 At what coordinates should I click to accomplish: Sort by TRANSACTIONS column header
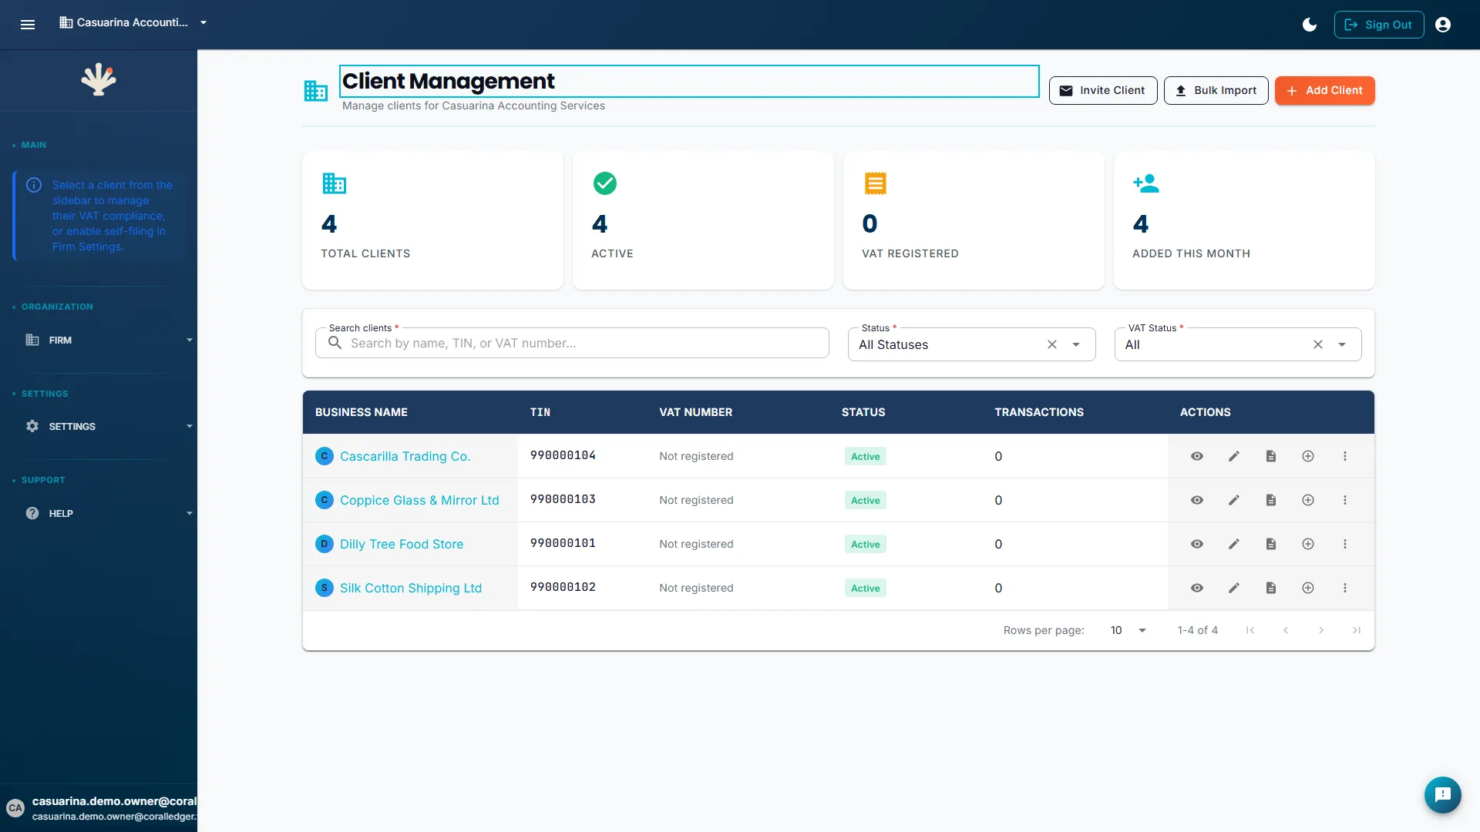click(x=1039, y=412)
